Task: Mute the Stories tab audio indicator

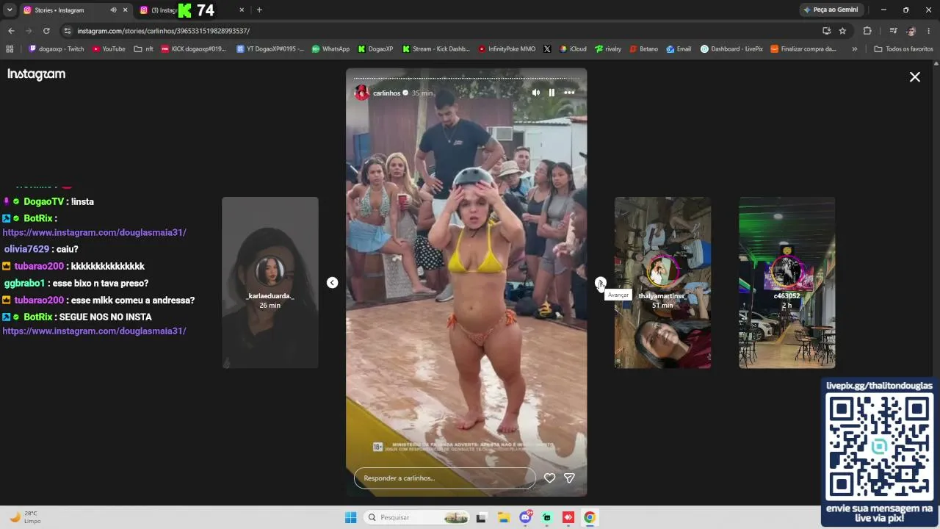Action: 113,10
